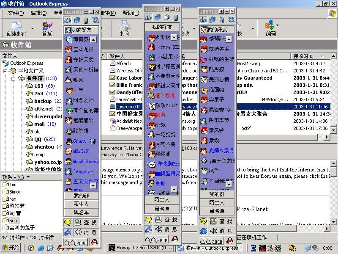
Task: Click the Internet Explorer icon in QQ window 185711
Action: click(203, 231)
